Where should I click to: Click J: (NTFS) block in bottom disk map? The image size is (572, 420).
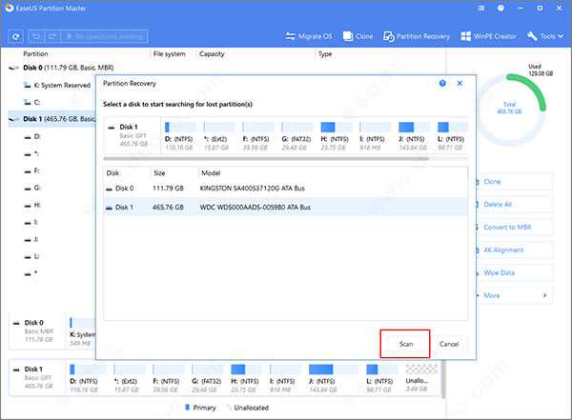tap(334, 378)
